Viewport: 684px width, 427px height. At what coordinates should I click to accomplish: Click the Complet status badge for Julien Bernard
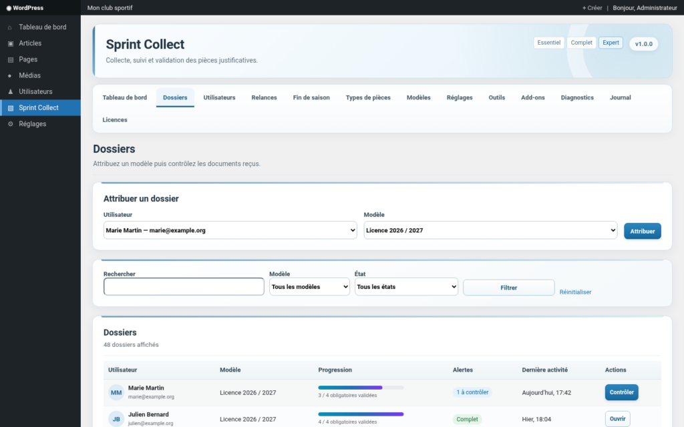point(467,419)
